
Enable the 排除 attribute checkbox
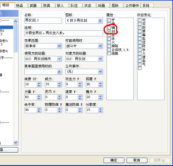tap(109, 46)
